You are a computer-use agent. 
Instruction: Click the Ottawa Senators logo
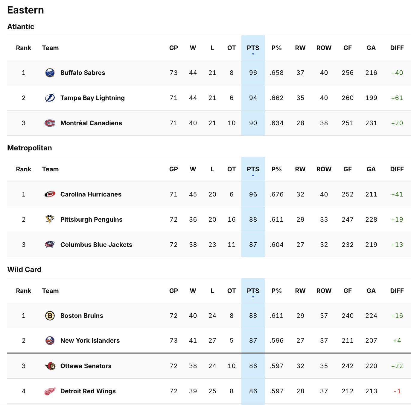[50, 366]
